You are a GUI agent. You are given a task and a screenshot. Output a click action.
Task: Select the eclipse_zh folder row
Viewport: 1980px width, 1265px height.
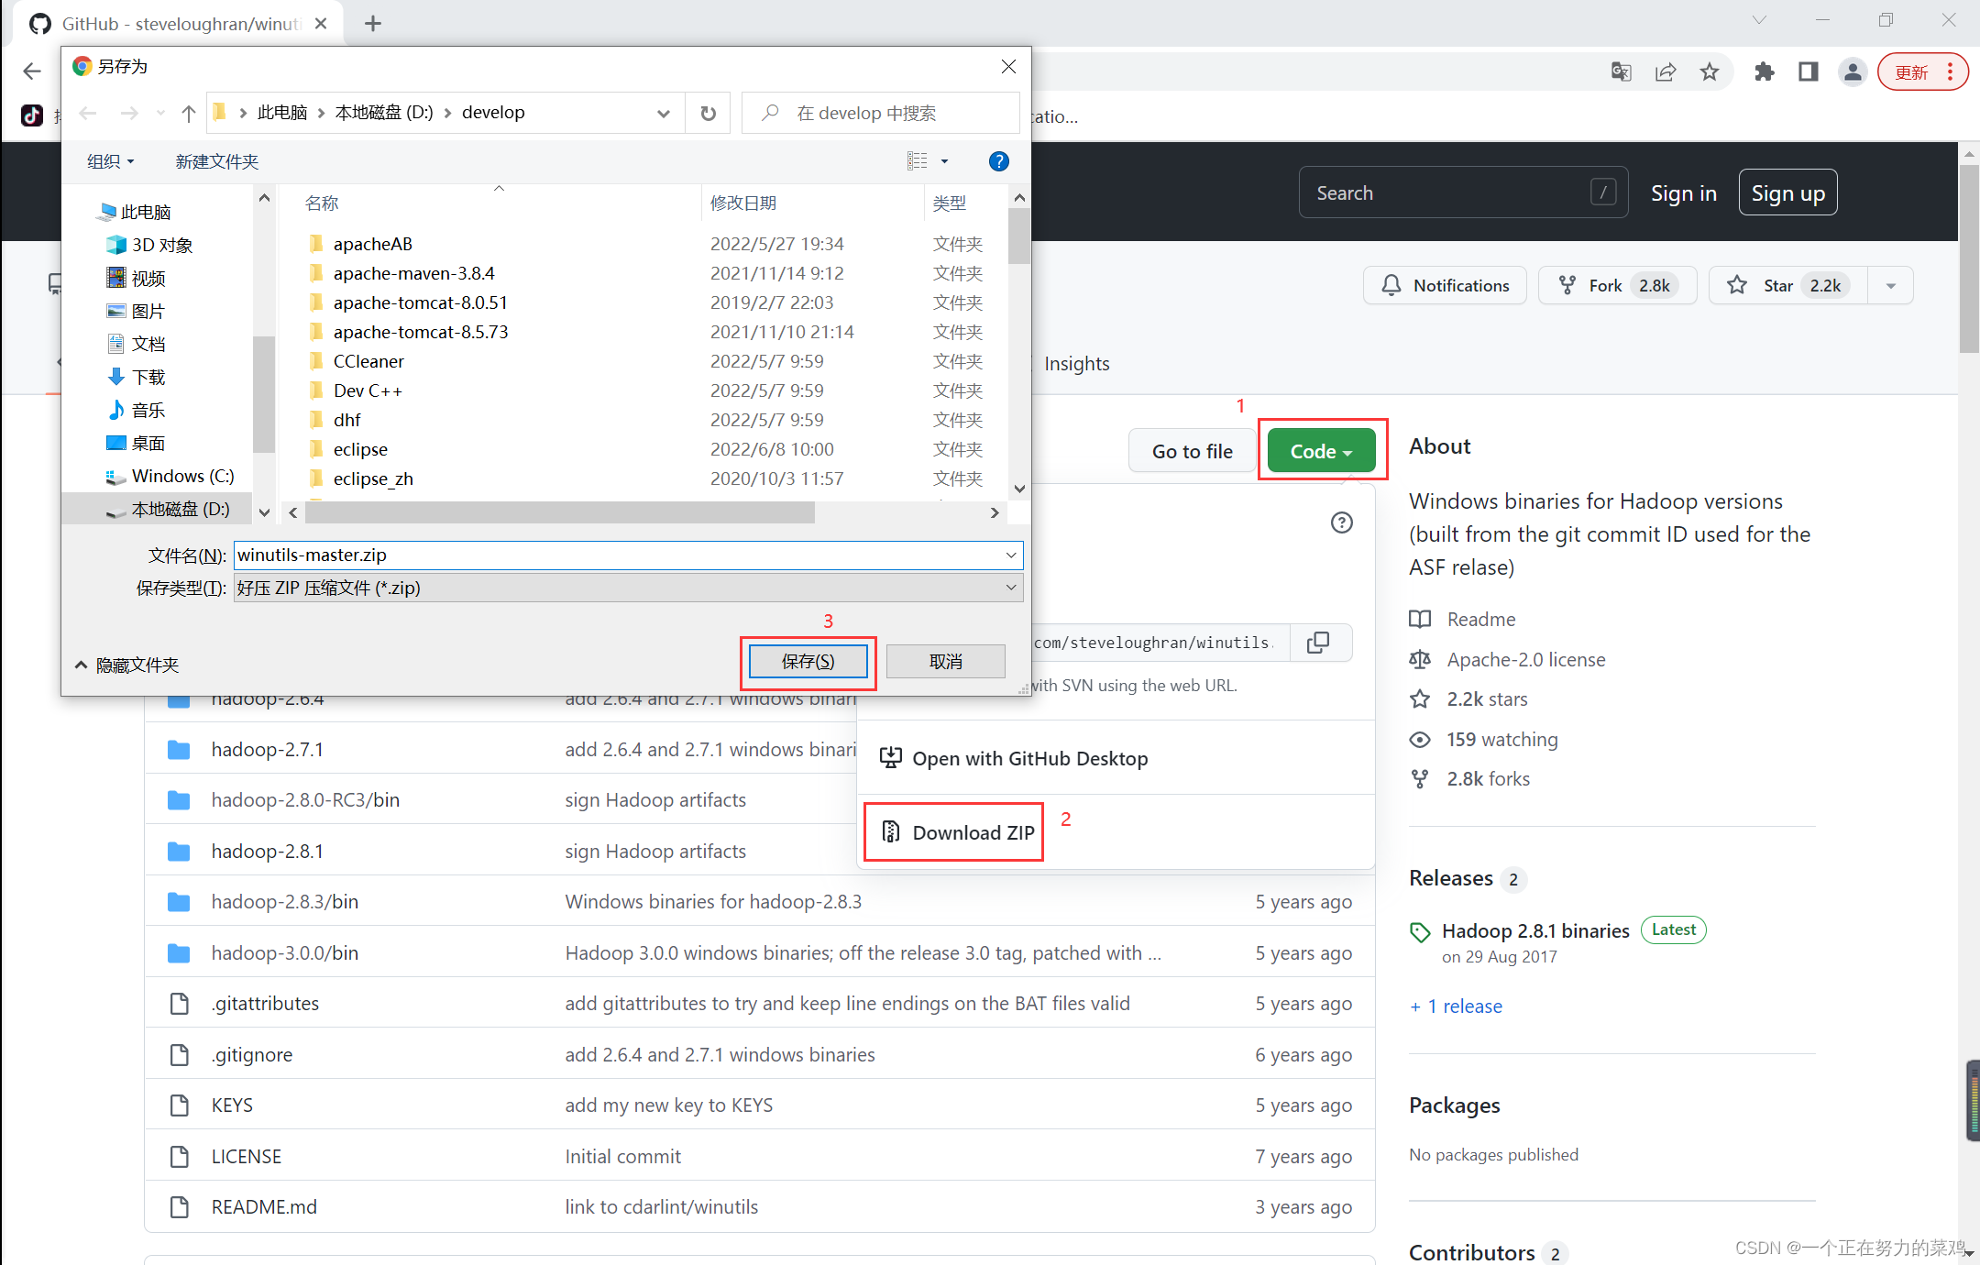[373, 478]
